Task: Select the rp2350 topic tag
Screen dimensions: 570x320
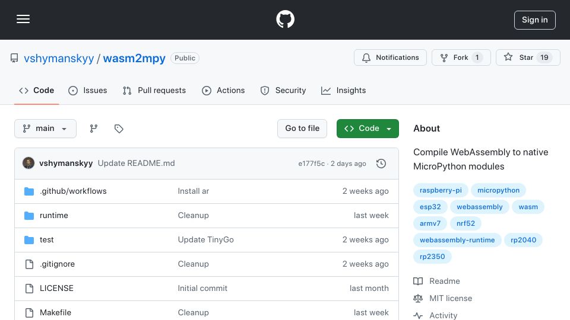Action: click(432, 257)
